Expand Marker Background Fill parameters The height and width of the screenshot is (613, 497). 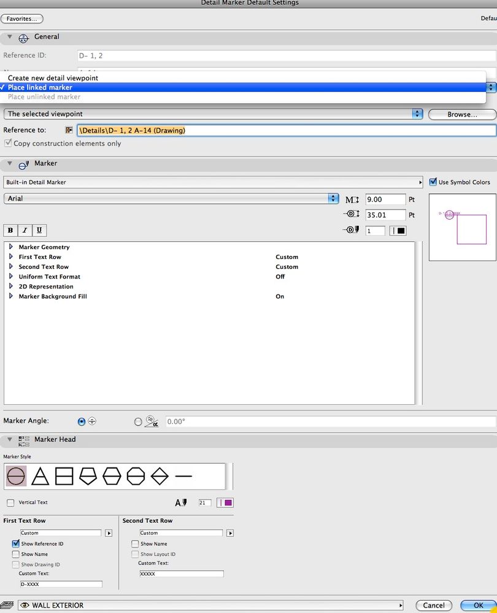[11, 296]
